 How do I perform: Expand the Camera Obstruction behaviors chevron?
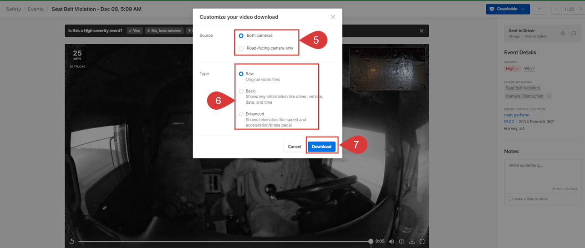(x=549, y=96)
